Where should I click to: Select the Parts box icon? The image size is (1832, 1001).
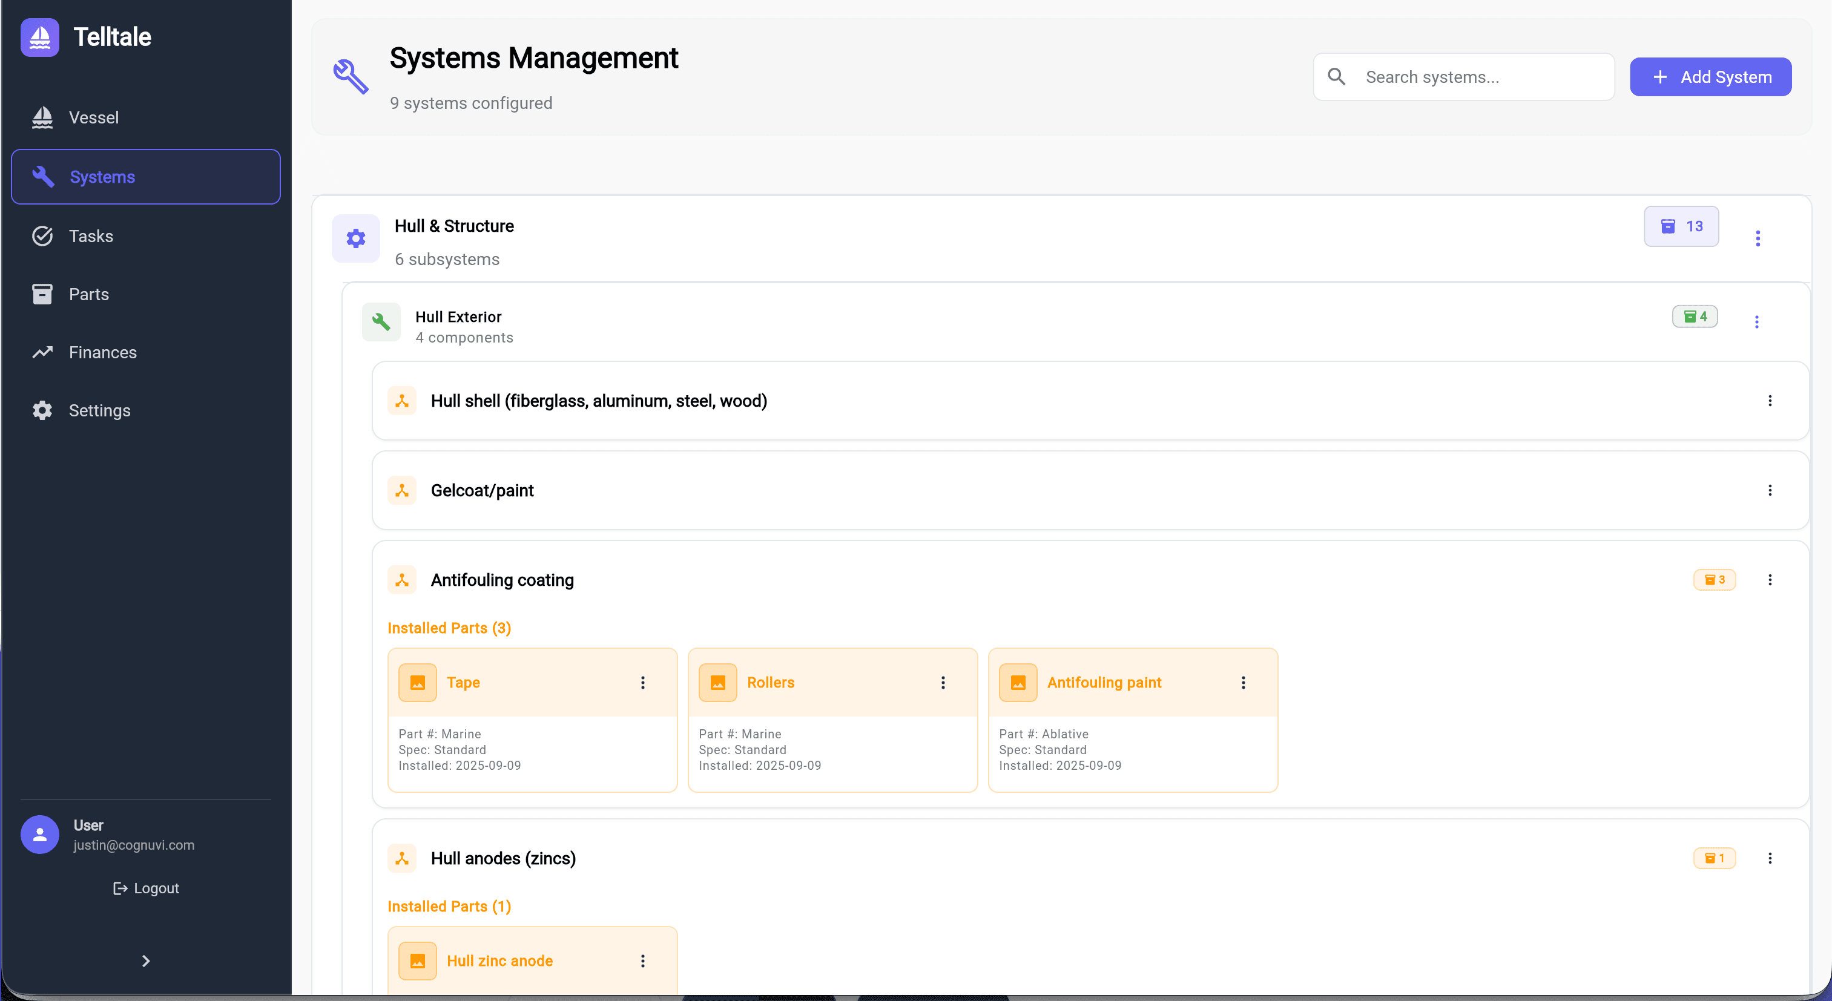point(42,294)
